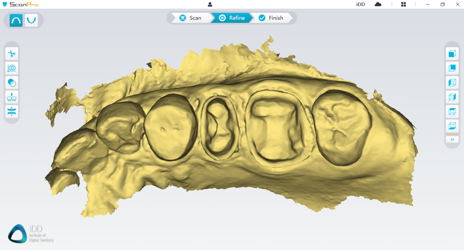
Task: Select the Refine step tab
Action: tap(232, 18)
